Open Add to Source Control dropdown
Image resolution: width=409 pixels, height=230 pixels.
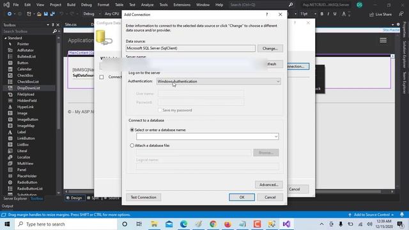pos(371,215)
